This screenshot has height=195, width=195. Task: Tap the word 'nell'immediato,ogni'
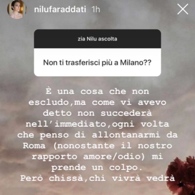tap(80, 124)
